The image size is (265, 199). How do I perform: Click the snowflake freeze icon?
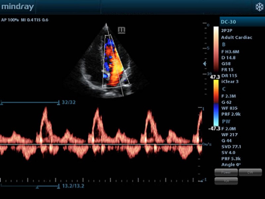click(258, 7)
